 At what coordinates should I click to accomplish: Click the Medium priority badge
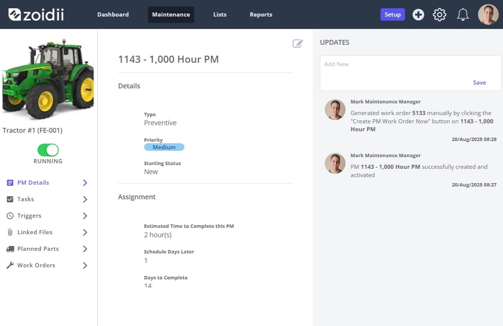point(164,147)
